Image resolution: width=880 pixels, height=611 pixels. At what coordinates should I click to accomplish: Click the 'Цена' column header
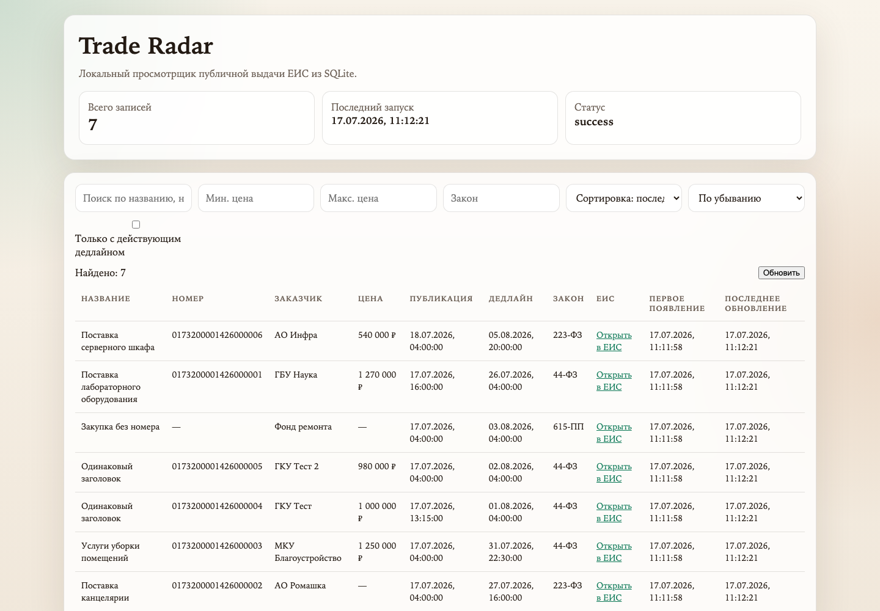tap(370, 299)
